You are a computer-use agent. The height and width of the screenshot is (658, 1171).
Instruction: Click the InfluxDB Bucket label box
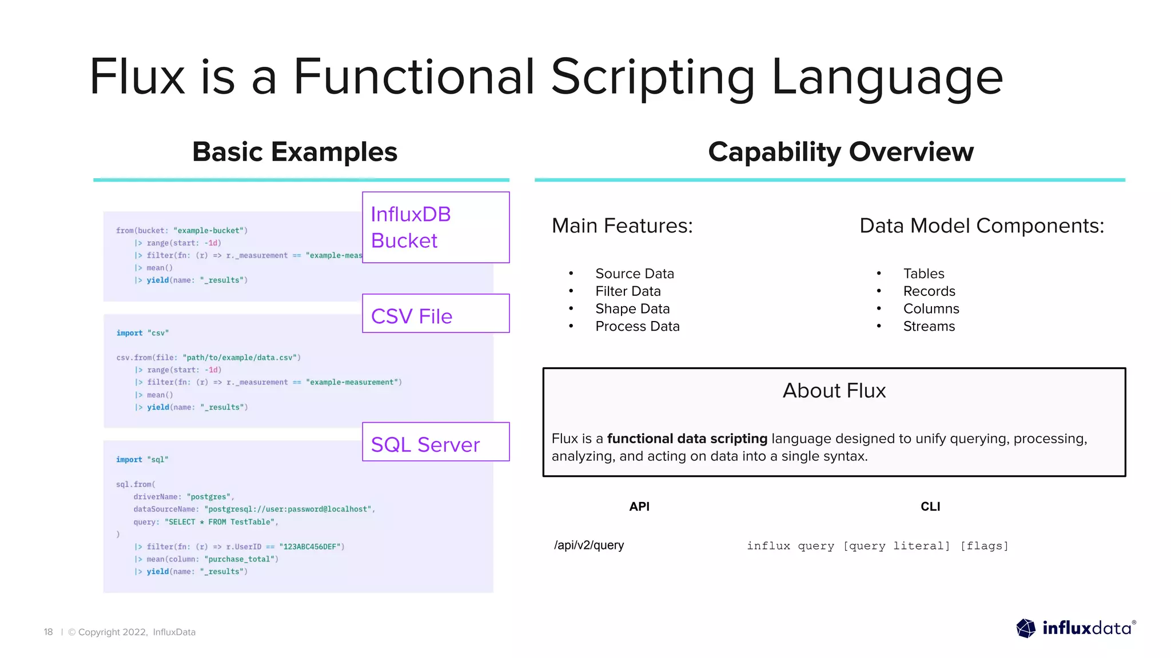pos(436,227)
